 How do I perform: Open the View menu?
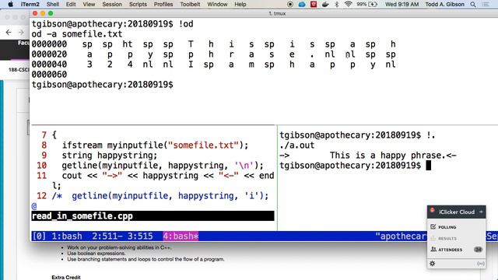89,5
